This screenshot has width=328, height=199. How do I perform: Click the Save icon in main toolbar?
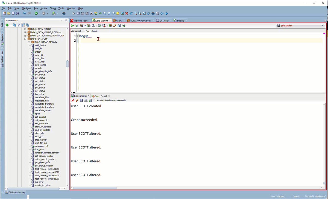[x=13, y=13]
